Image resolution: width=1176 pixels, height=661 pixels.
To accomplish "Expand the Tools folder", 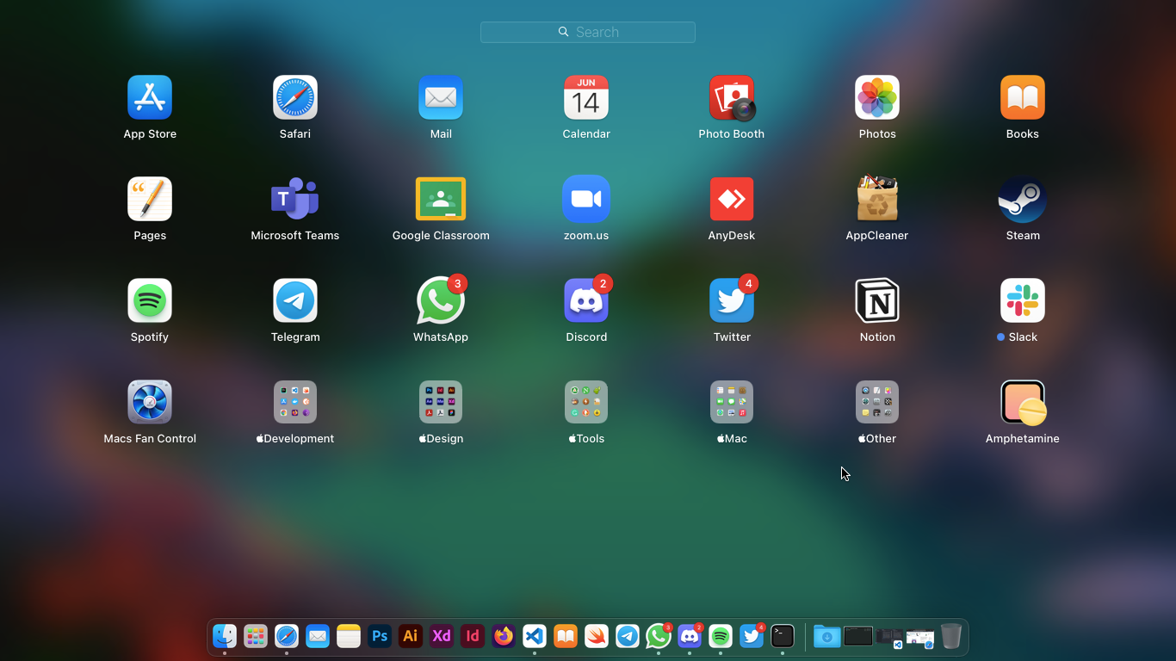I will [586, 402].
